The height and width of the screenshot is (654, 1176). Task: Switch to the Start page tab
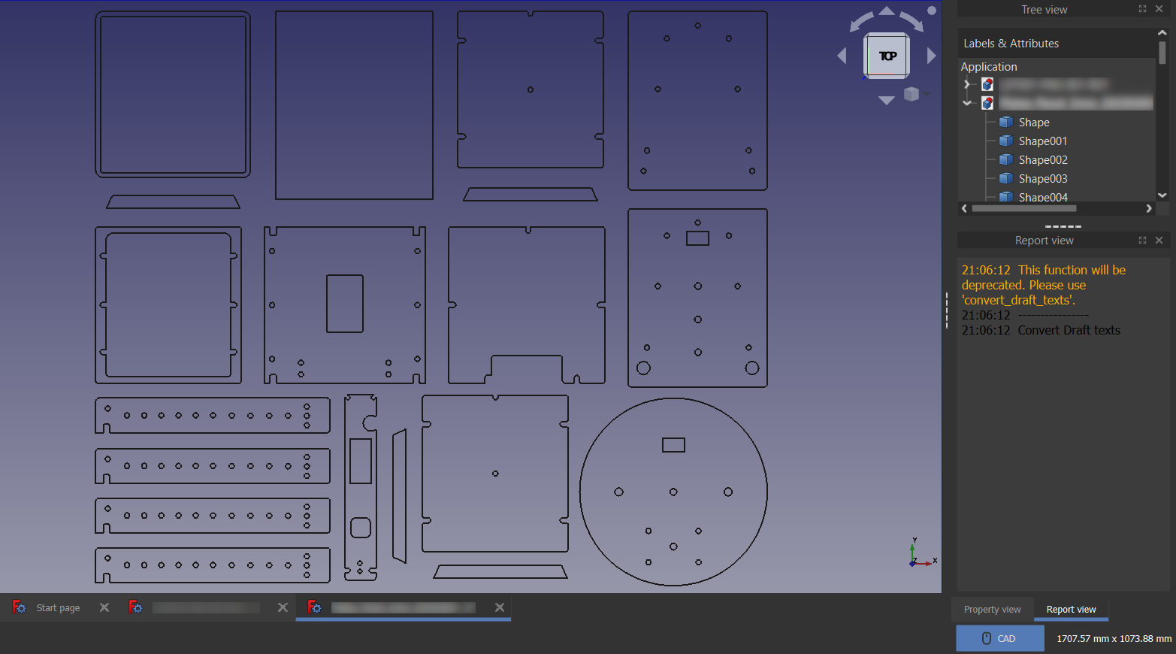58,607
